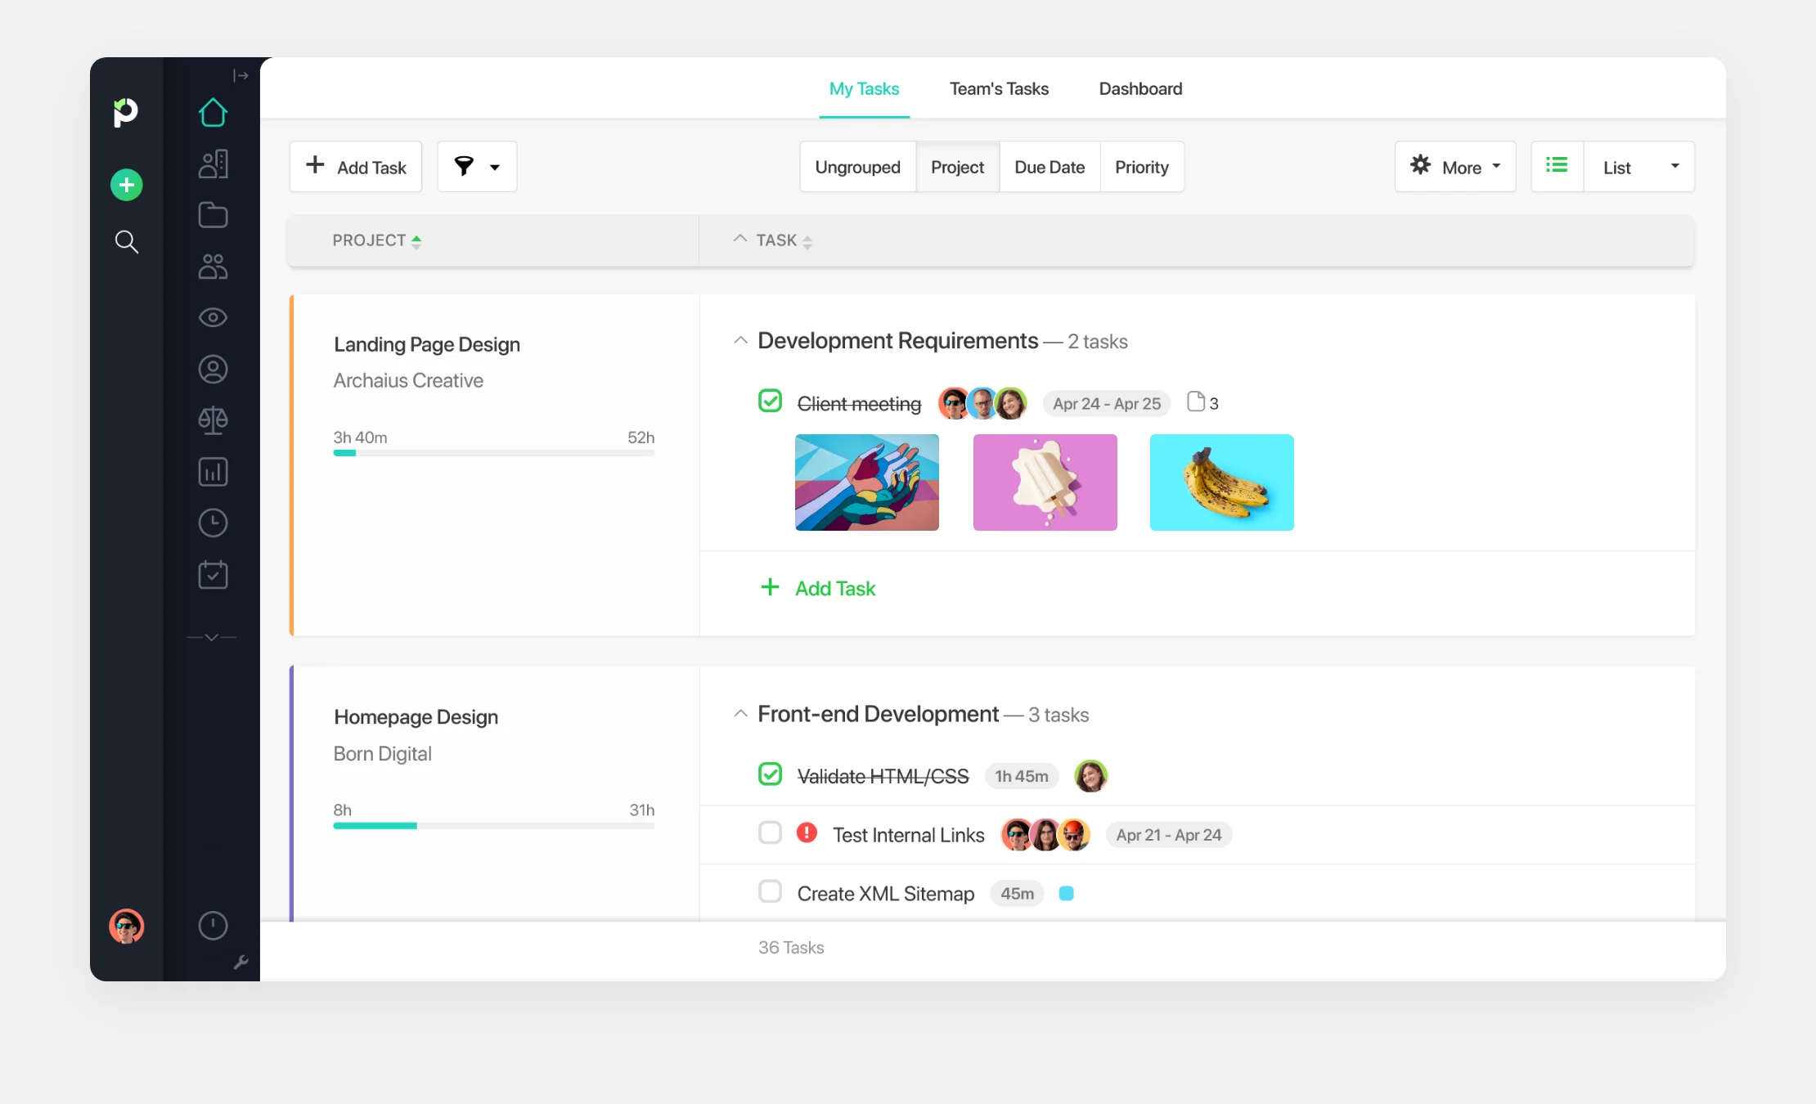The width and height of the screenshot is (1816, 1104).
Task: Uncheck the Client meeting task checkbox
Action: tap(770, 401)
